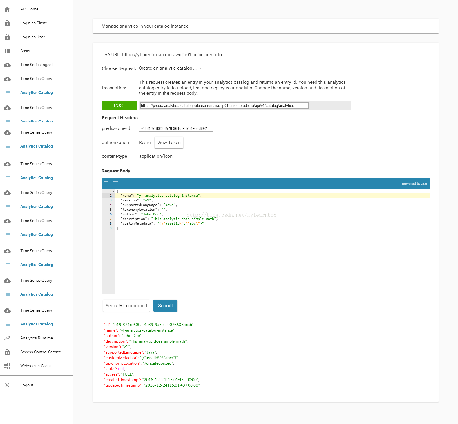Click the response "id" value b19f374c-600a-4e39
The width and height of the screenshot is (458, 424).
153,325
